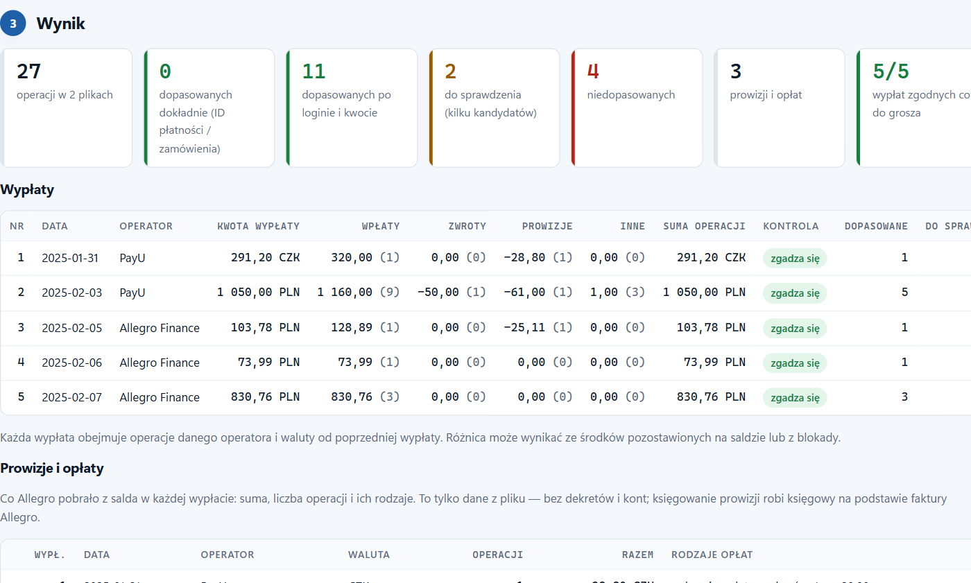
Task: Open the 27 operacji w 2 plikach card
Action: (66, 108)
